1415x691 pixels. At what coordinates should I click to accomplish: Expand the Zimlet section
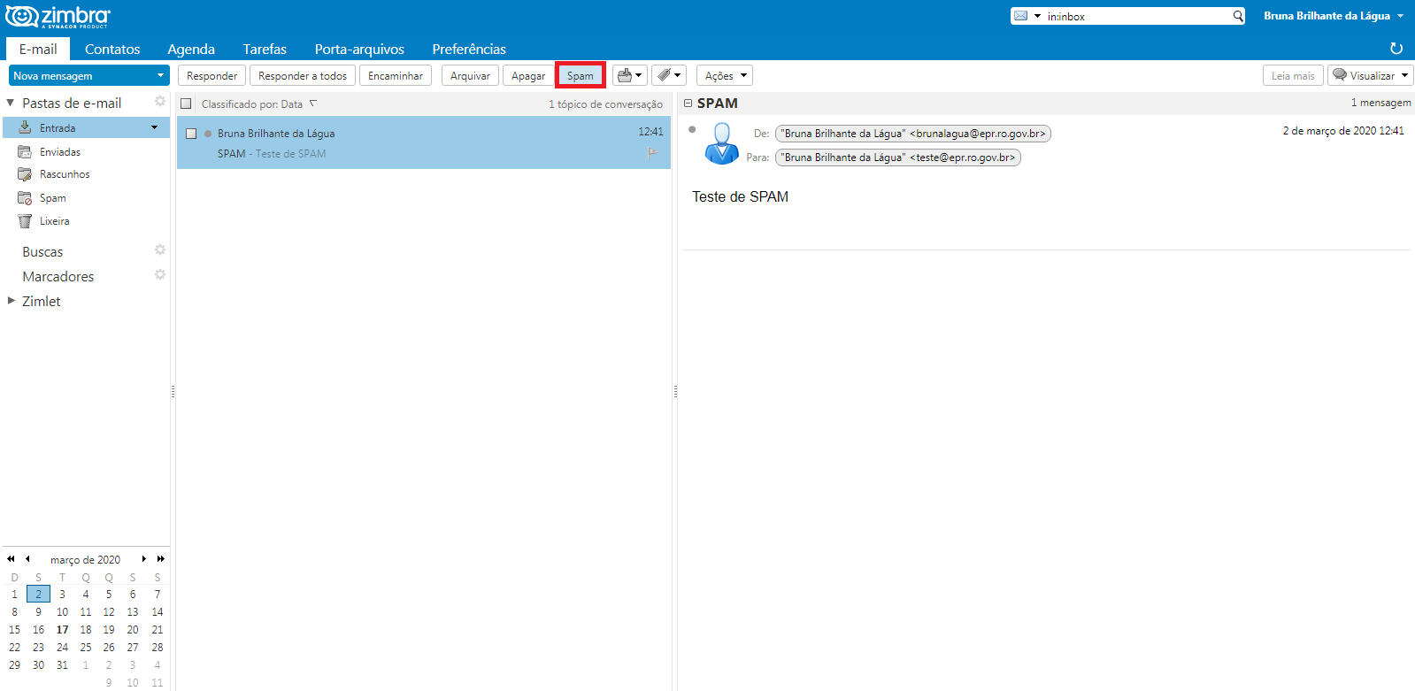[x=12, y=301]
